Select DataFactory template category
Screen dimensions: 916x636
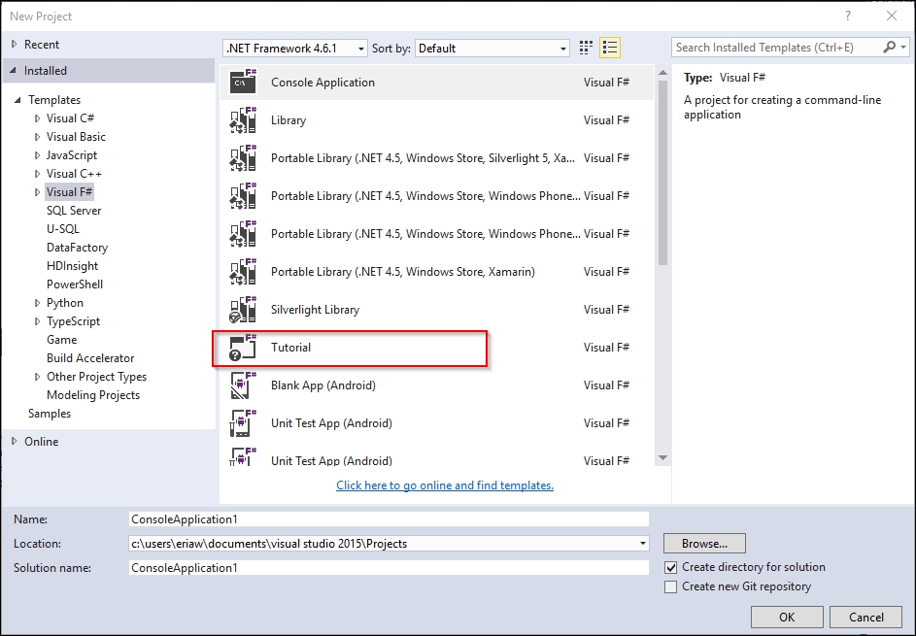pos(77,248)
